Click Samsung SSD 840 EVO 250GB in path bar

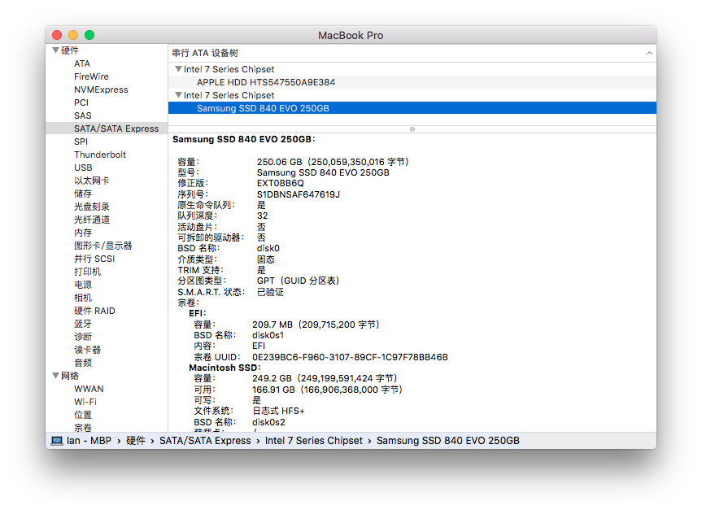point(447,441)
